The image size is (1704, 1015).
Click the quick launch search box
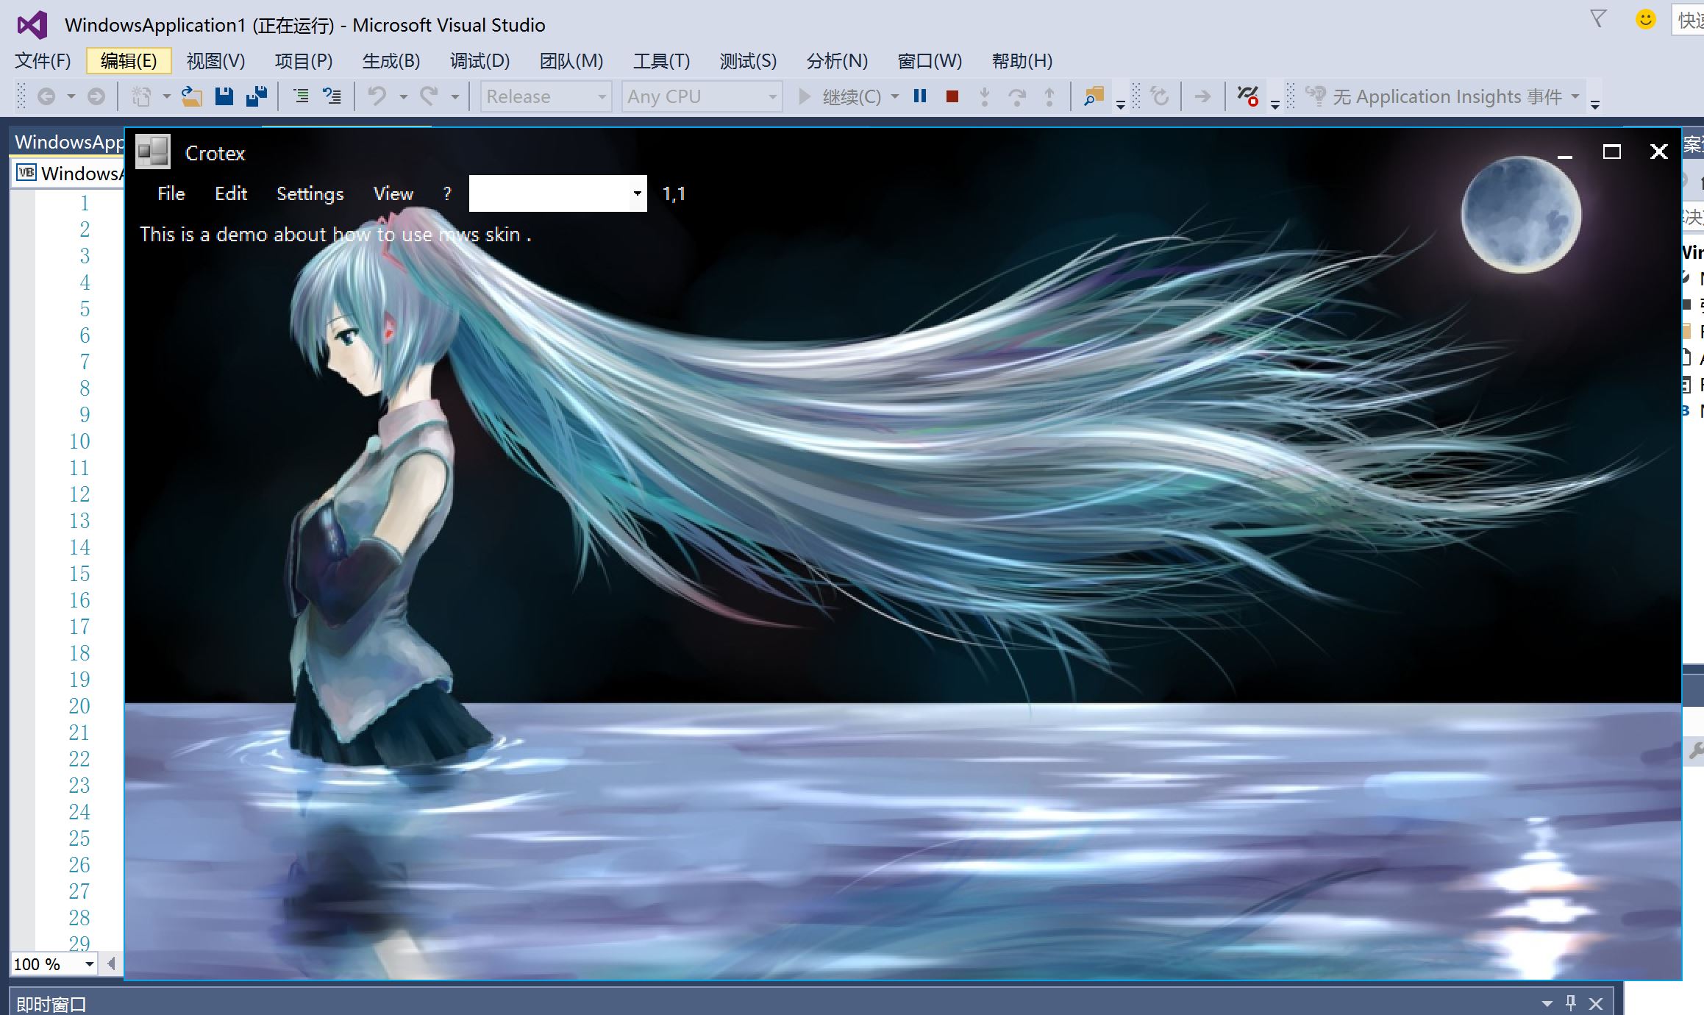[x=1689, y=19]
